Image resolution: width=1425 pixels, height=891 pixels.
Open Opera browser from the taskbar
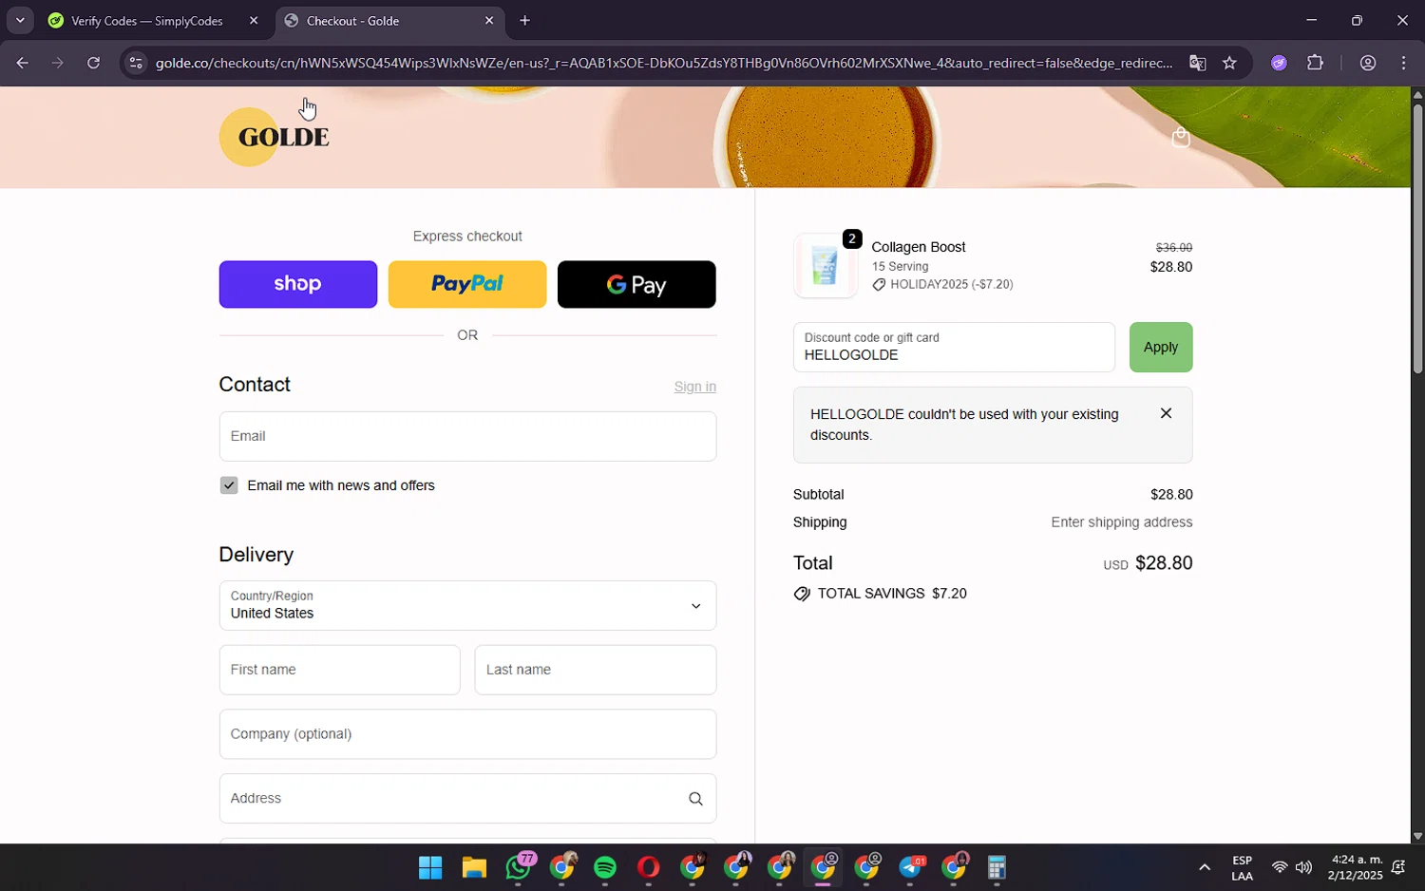tap(649, 867)
